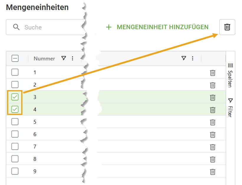Click the delete icon beside row 9
This screenshot has width=242, height=185.
pos(213,171)
